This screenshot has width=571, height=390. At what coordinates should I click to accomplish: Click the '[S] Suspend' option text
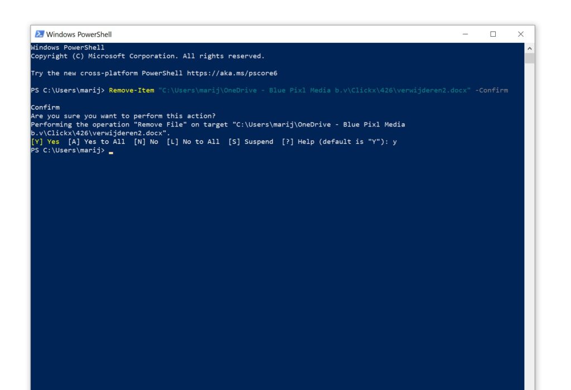click(250, 142)
